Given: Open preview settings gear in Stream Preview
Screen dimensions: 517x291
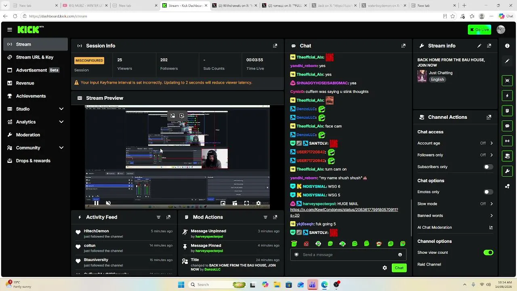Looking at the screenshot, I should click(258, 203).
